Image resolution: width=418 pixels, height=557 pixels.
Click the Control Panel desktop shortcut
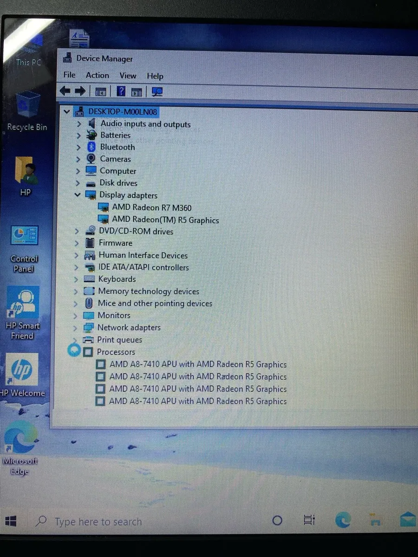(x=24, y=250)
